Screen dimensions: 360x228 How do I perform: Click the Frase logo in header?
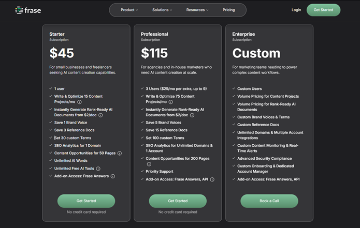point(28,10)
